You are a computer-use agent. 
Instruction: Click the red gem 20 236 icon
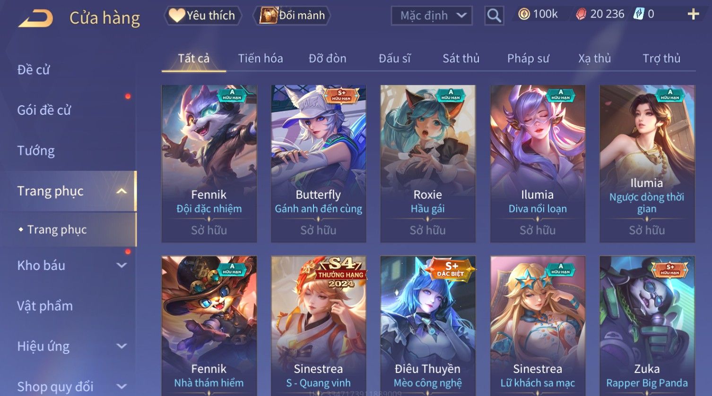coord(581,15)
